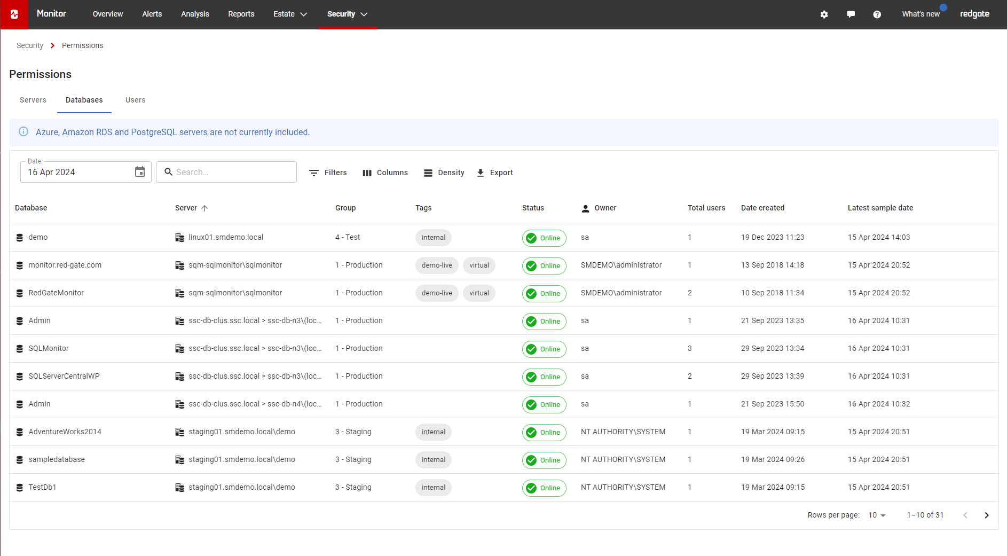Screen dimensions: 1007x556
Task: Click the Monitor product name
Action: tap(51, 14)
